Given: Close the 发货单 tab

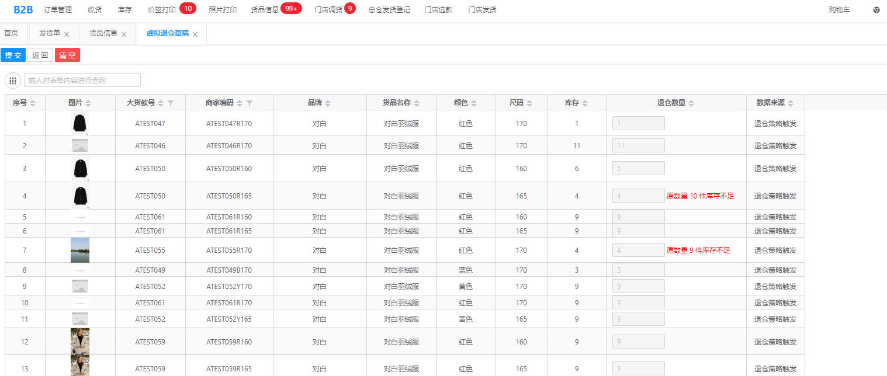Looking at the screenshot, I should coord(67,34).
